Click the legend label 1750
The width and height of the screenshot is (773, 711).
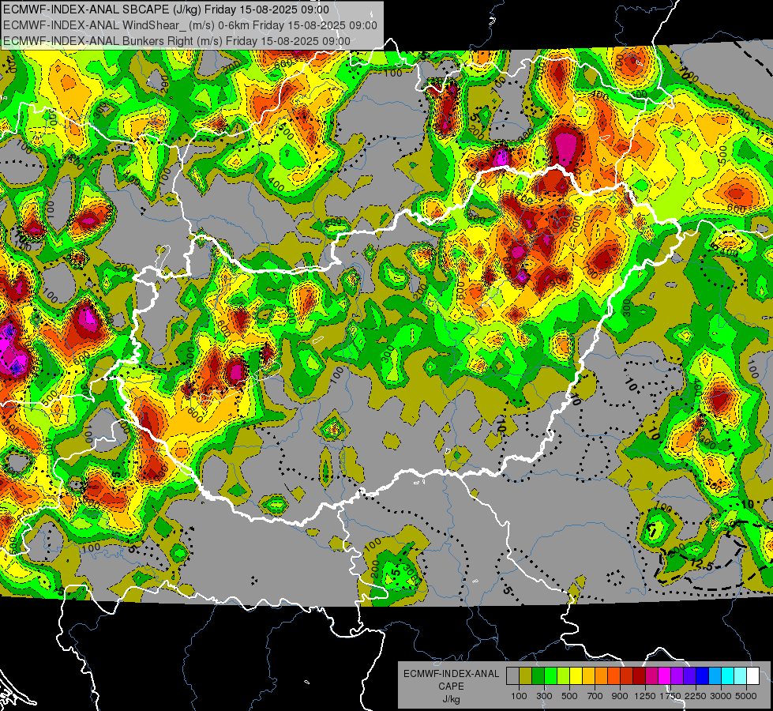point(670,696)
